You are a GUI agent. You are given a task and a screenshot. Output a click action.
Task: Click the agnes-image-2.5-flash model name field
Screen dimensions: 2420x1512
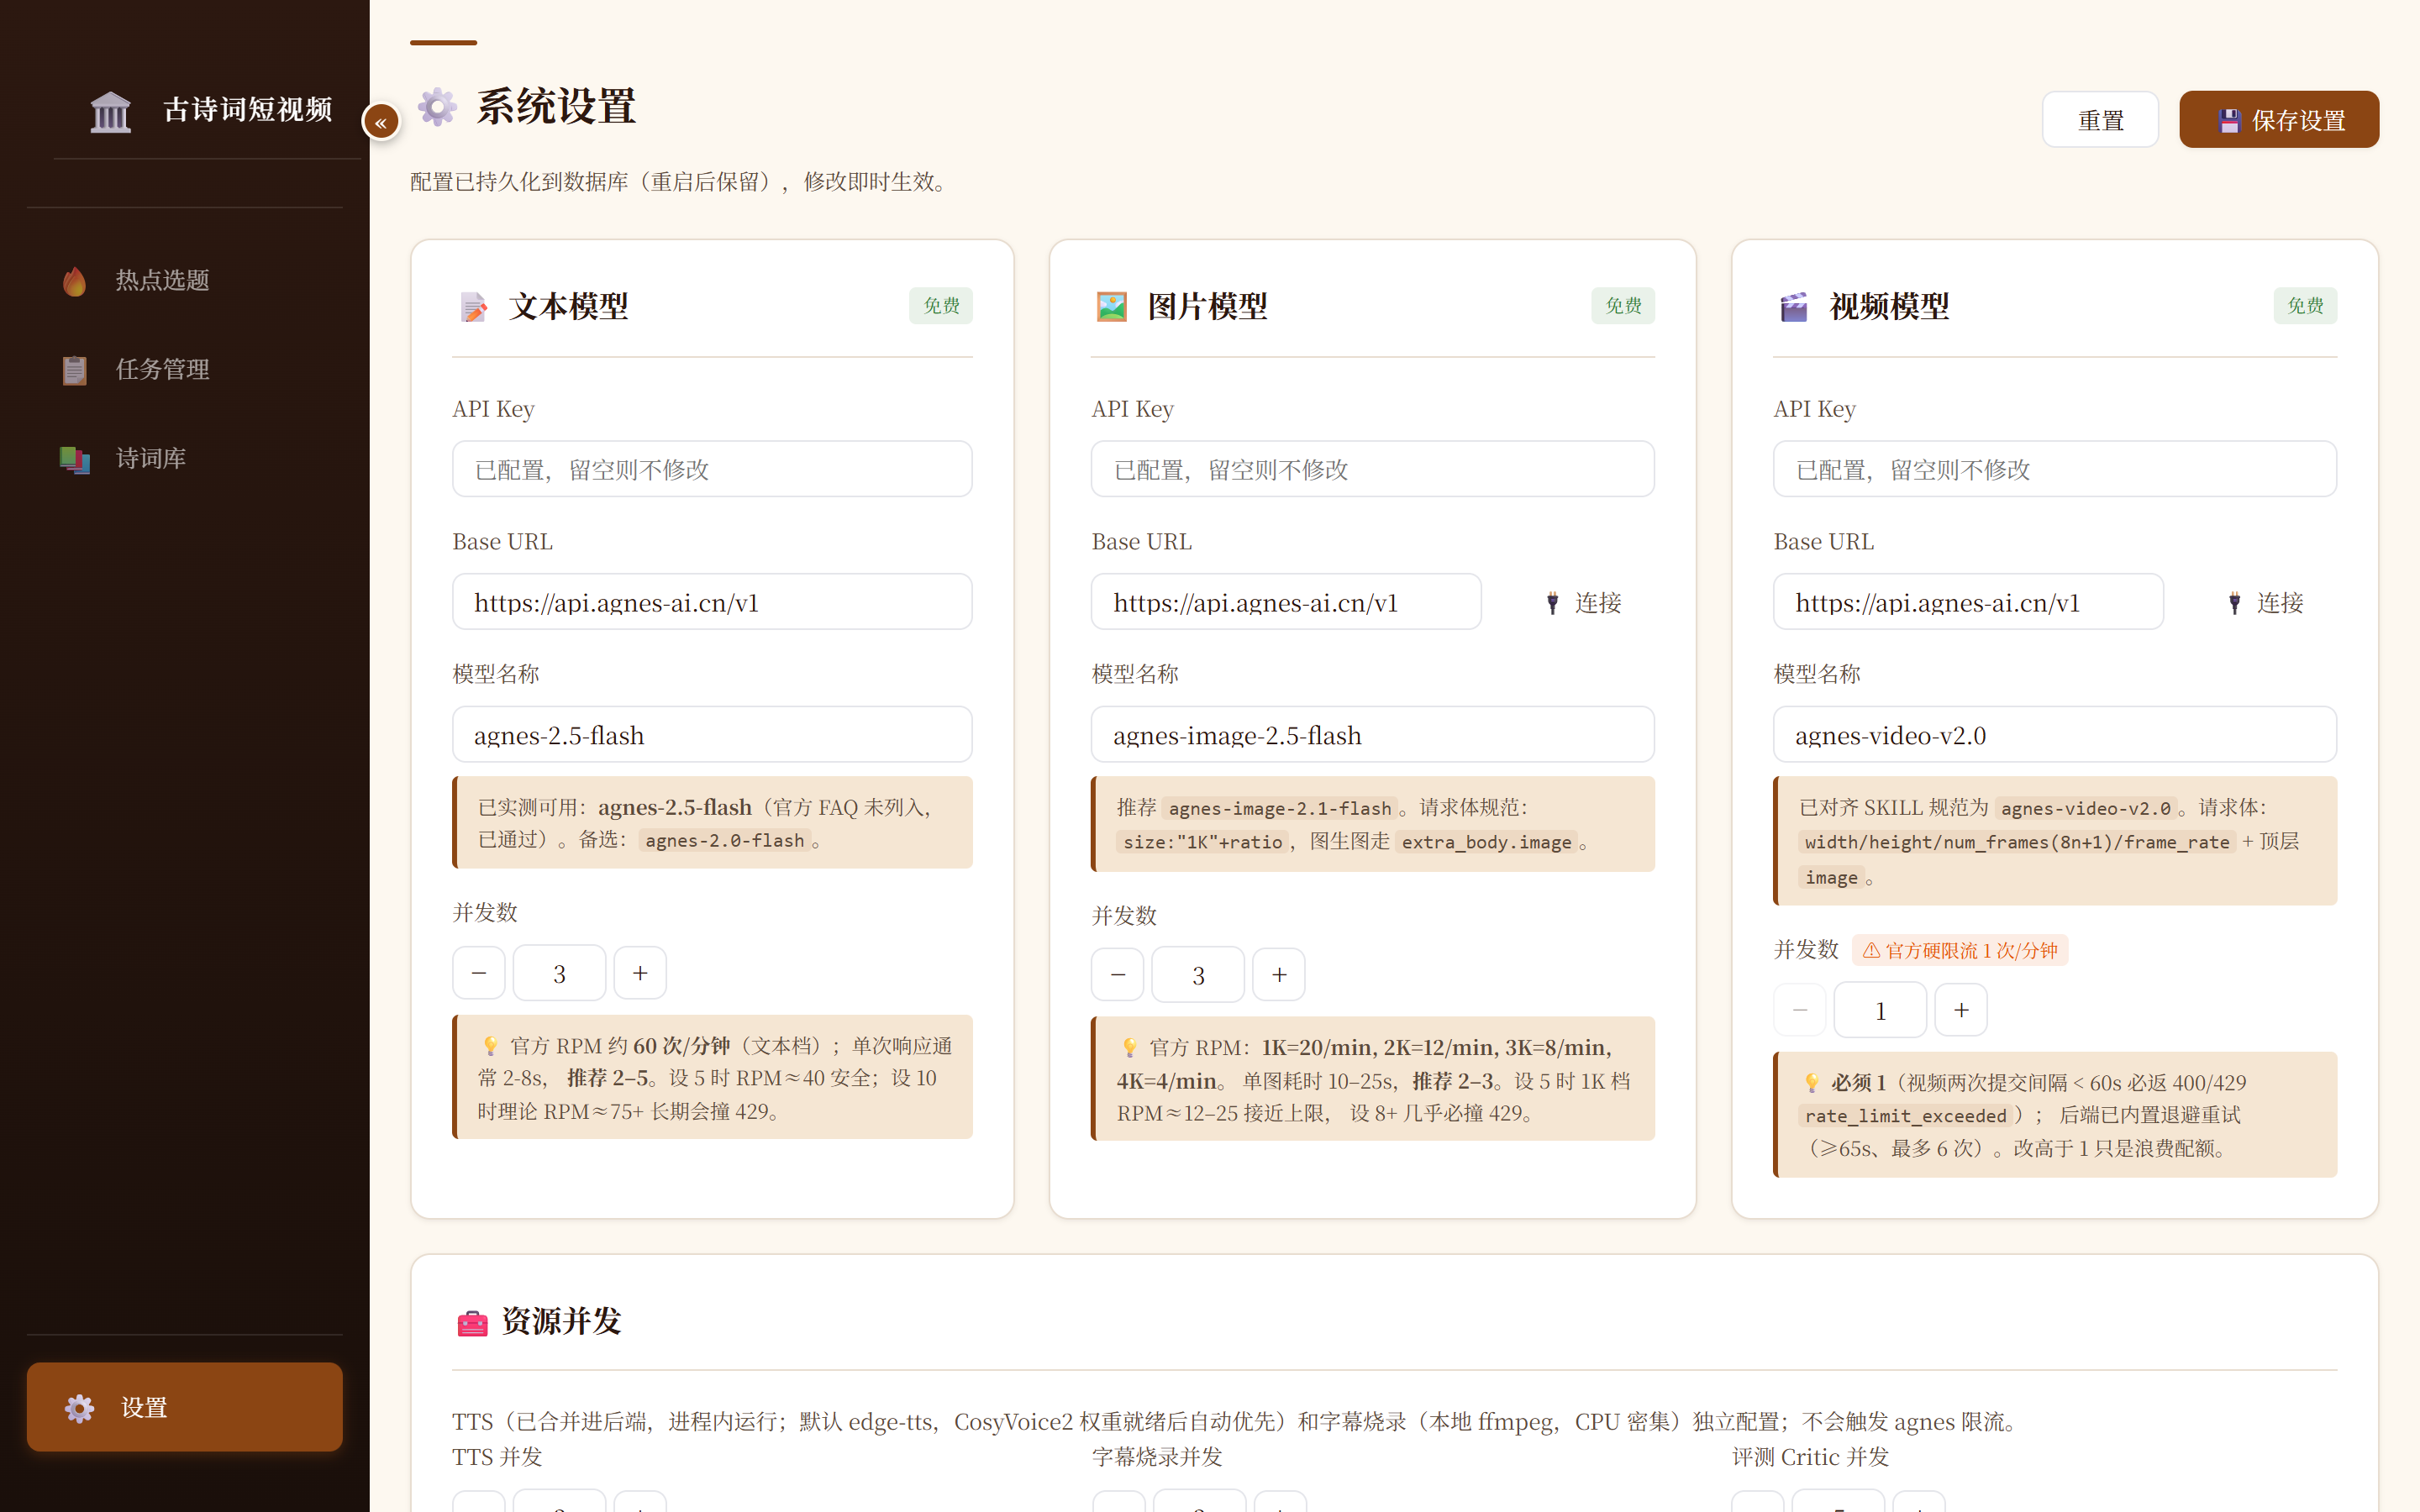[1372, 735]
